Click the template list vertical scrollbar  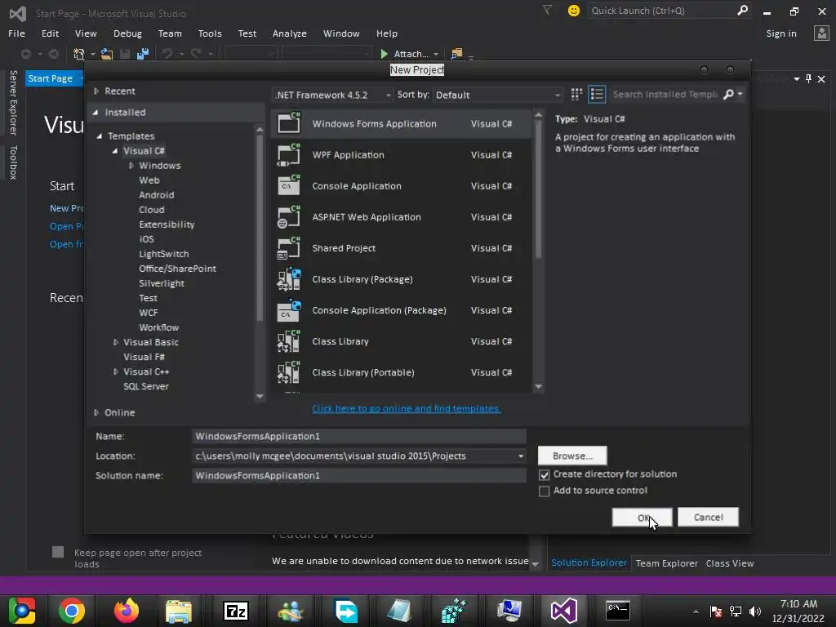539,189
